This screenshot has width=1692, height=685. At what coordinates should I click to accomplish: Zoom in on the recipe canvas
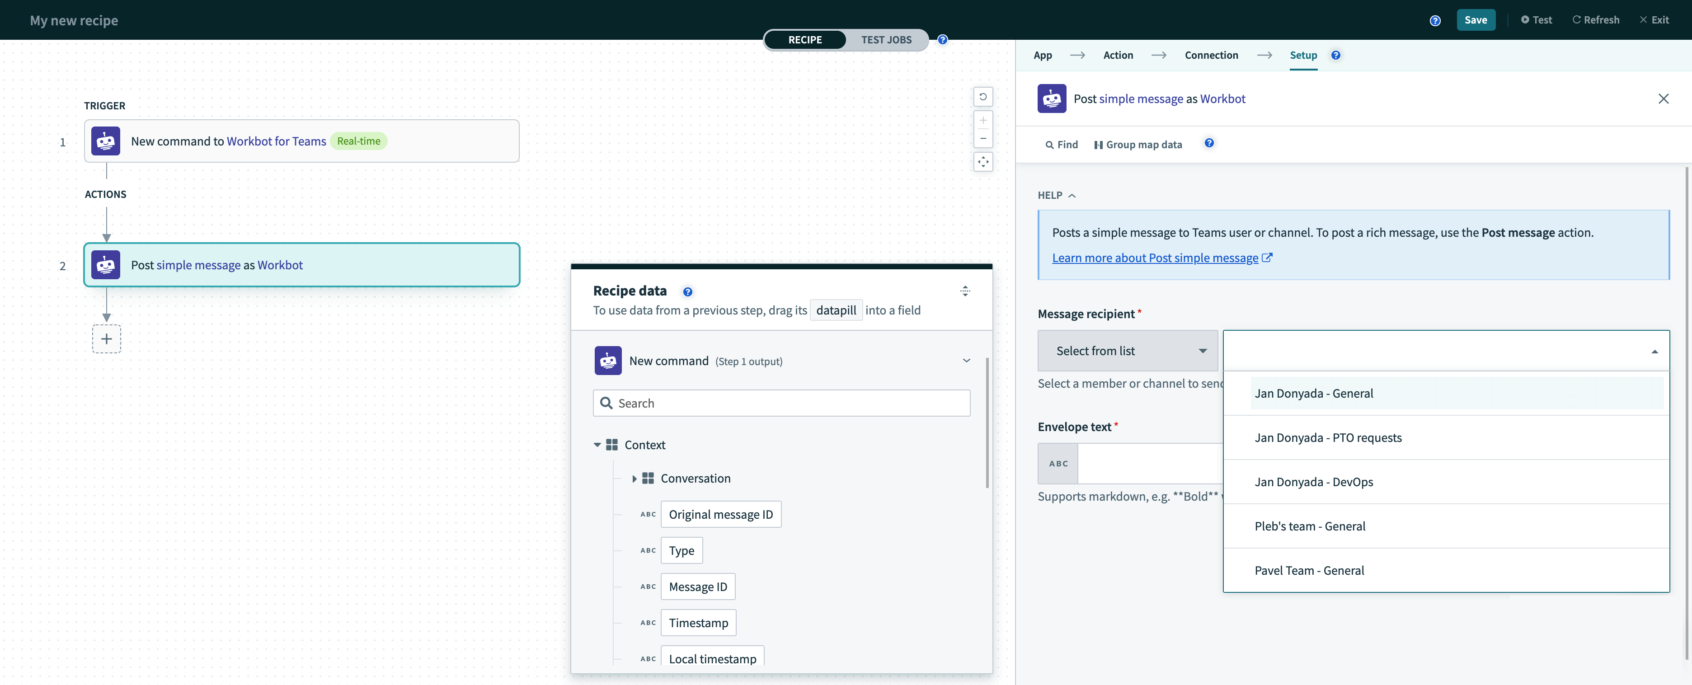(982, 120)
